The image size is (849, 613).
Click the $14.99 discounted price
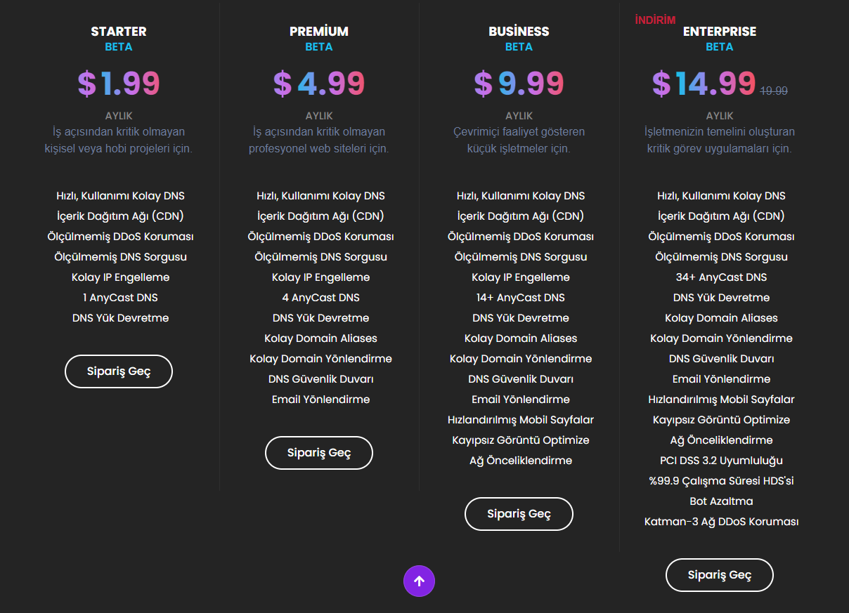click(704, 84)
